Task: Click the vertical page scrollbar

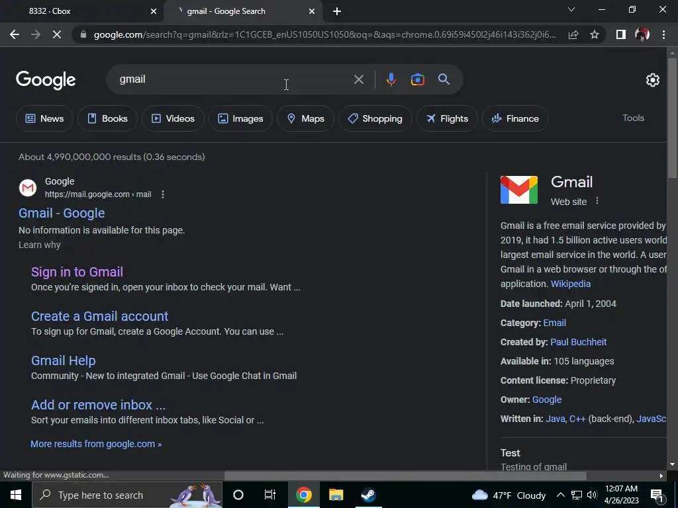Action: (x=672, y=116)
